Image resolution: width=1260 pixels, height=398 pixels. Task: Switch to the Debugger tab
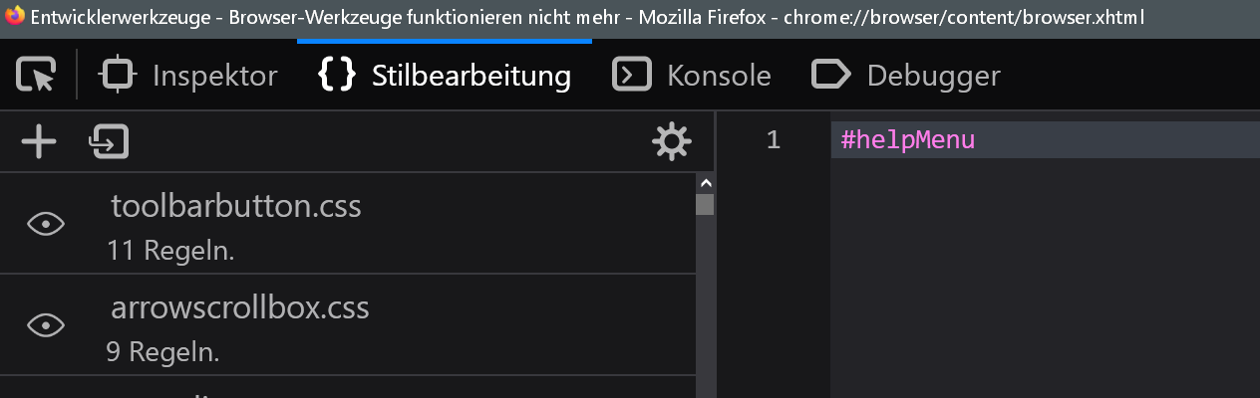pyautogui.click(x=905, y=76)
